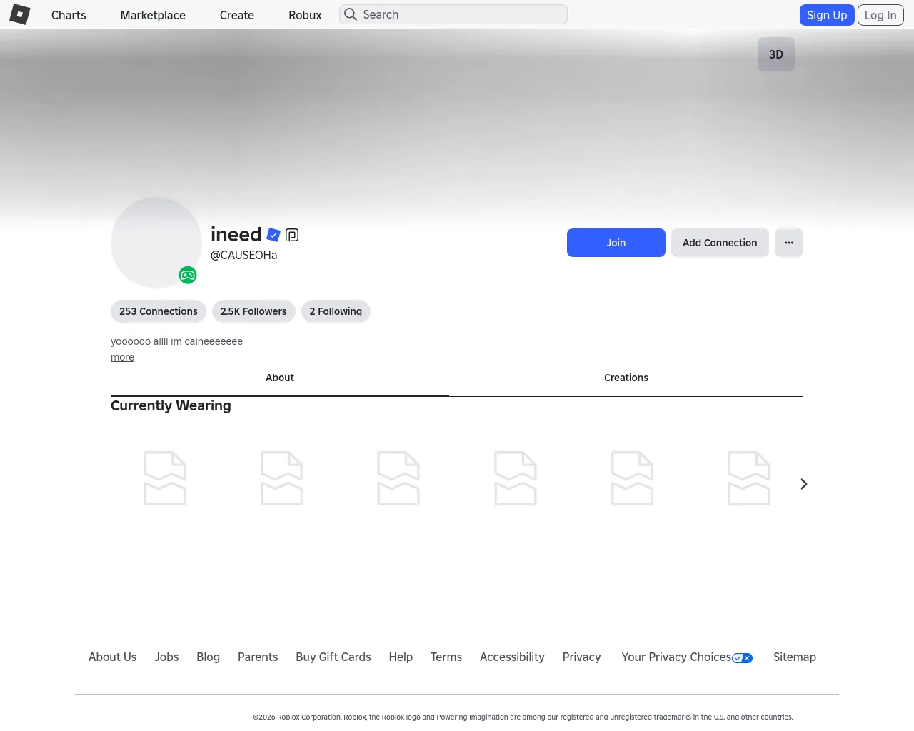Open the Jobs footer link
The height and width of the screenshot is (731, 914).
[x=166, y=657]
